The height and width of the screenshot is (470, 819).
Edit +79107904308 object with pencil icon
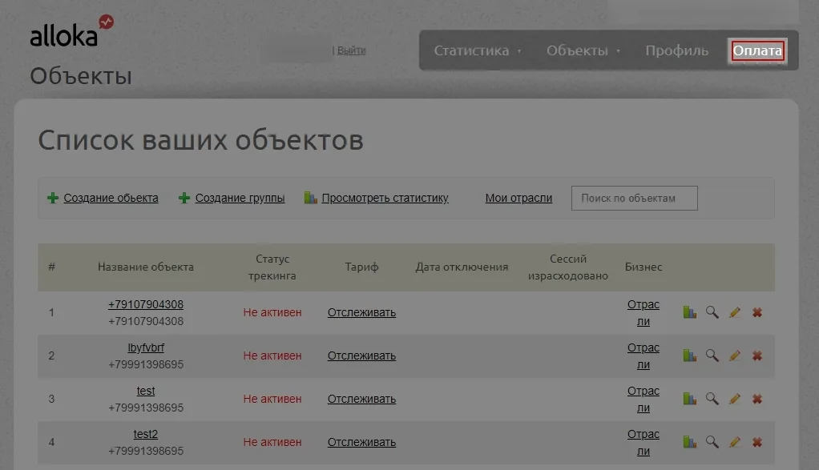[x=734, y=312]
